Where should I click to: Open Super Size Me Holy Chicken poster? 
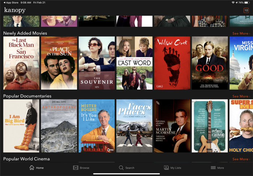241,126
